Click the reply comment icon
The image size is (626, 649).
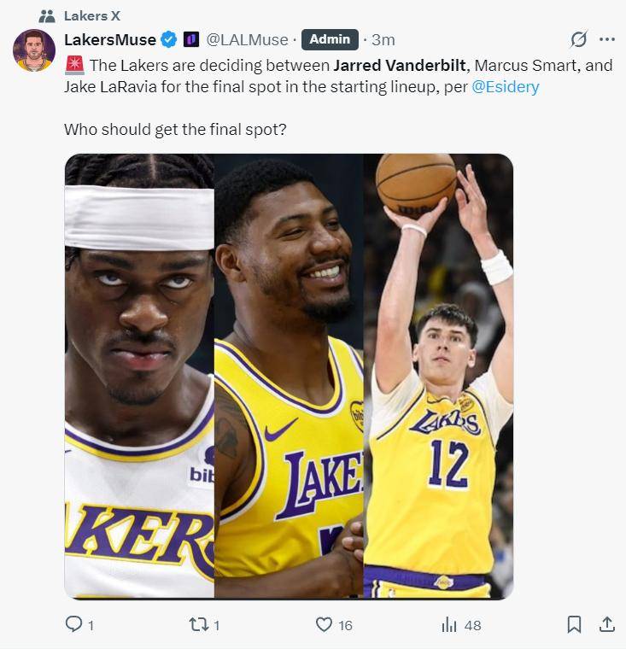[x=74, y=624]
